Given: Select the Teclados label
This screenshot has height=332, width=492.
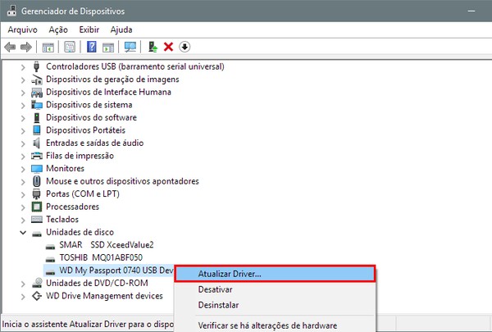Looking at the screenshot, I should click(x=62, y=220).
